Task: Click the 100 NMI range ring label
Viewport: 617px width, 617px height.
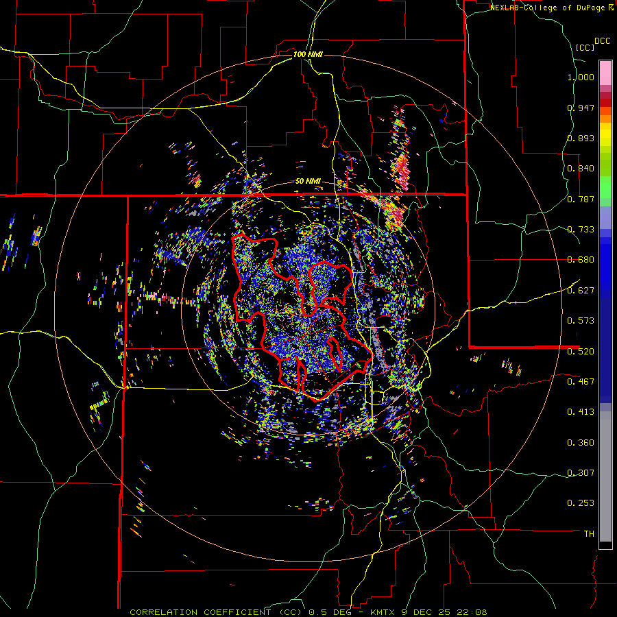Action: pos(308,54)
